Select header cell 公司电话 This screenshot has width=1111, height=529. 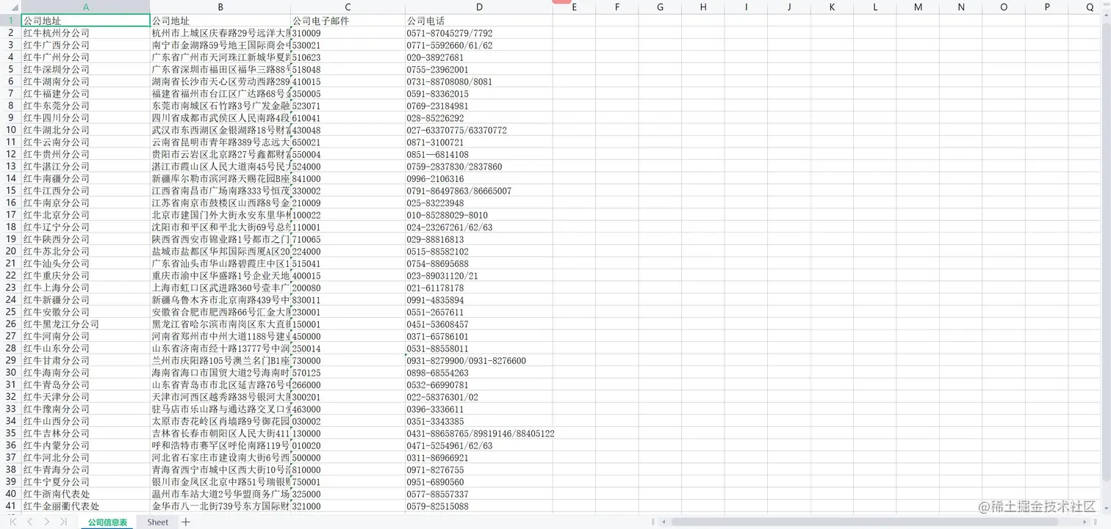[x=479, y=21]
